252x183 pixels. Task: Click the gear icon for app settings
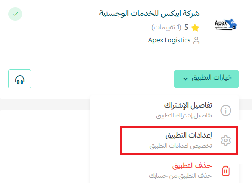[x=226, y=140]
